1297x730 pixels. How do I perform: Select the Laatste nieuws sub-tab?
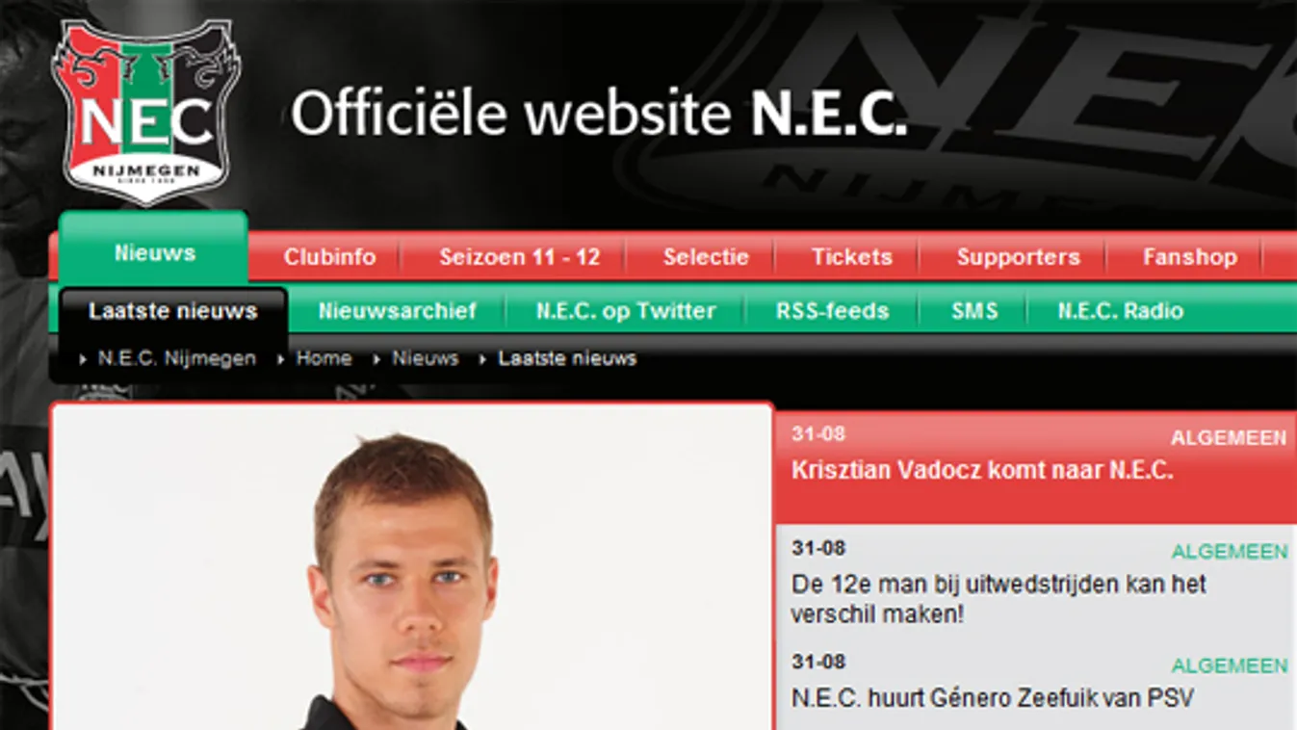(x=173, y=311)
